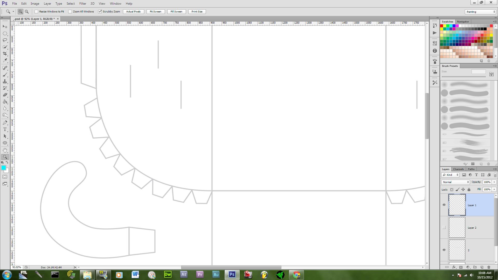Click Zoom Out mode icon in options bar
This screenshot has height=280, width=498.
tap(27, 11)
